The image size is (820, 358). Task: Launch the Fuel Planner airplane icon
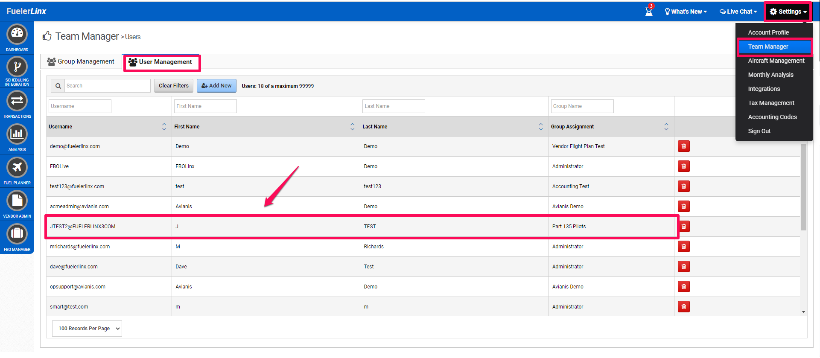pyautogui.click(x=17, y=168)
